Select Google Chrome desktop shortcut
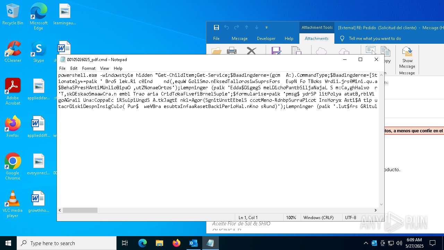 pyautogui.click(x=13, y=166)
